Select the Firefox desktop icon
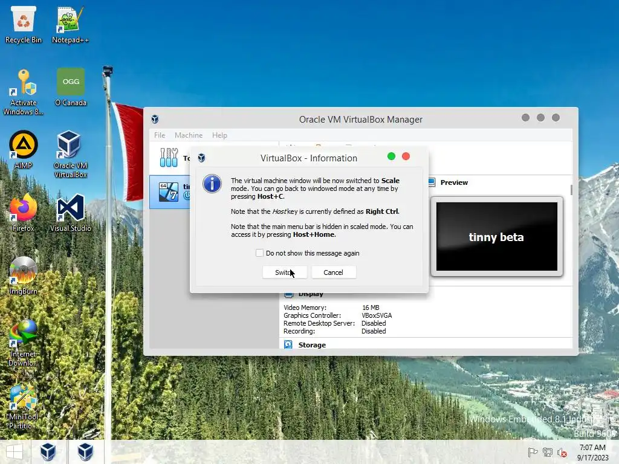 tap(24, 213)
